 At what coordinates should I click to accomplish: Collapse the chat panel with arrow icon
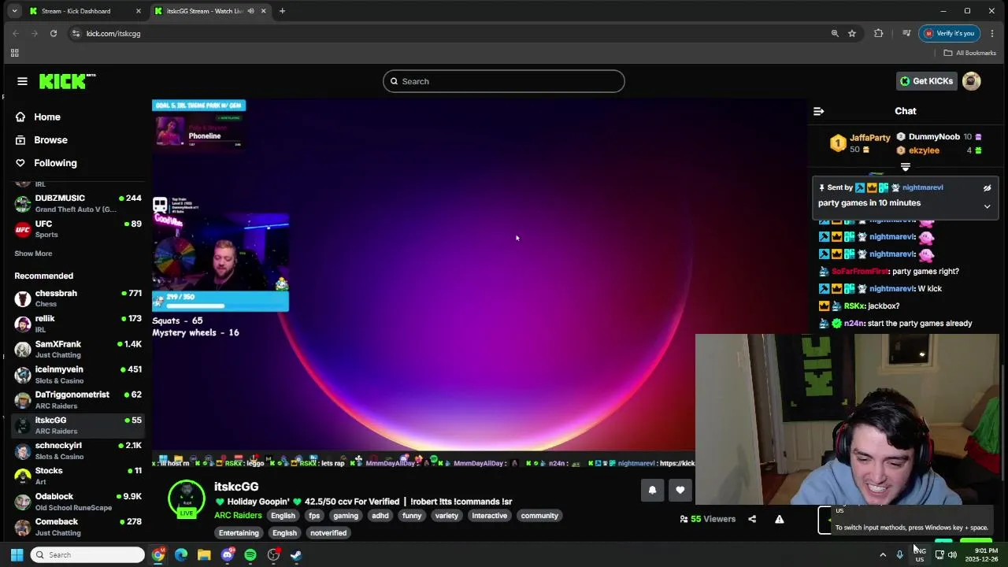(x=818, y=111)
